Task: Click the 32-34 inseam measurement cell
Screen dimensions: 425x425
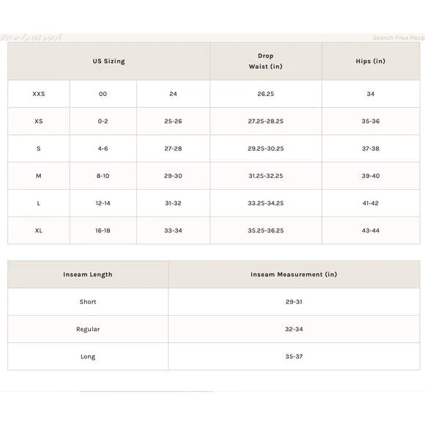Action: (x=294, y=329)
